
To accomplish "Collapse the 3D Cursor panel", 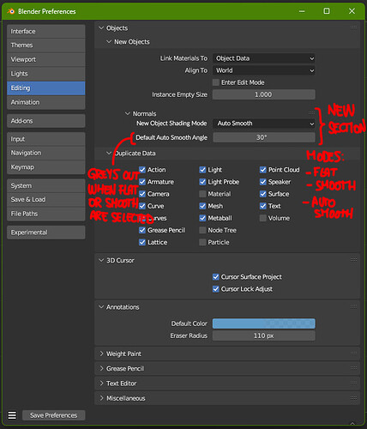I will (x=101, y=260).
